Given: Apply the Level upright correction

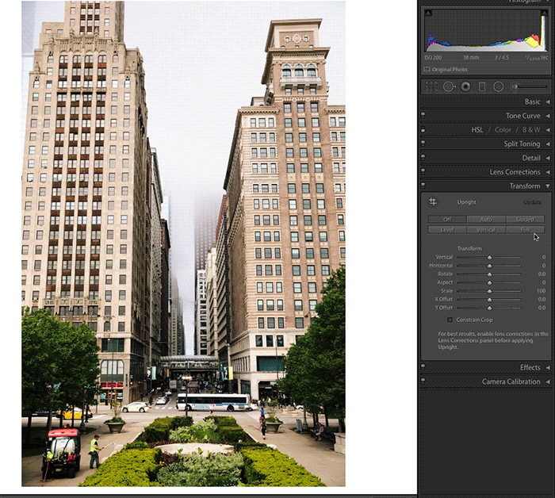Looking at the screenshot, I should coord(447,230).
